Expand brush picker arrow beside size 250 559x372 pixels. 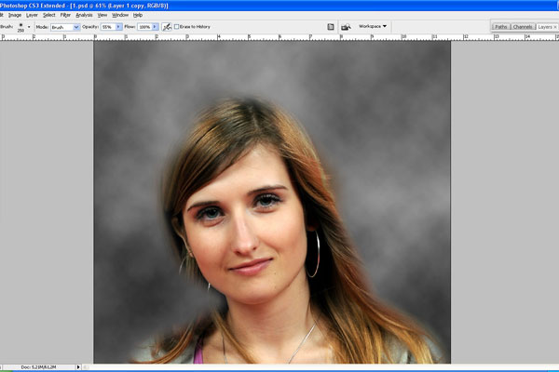pos(30,27)
